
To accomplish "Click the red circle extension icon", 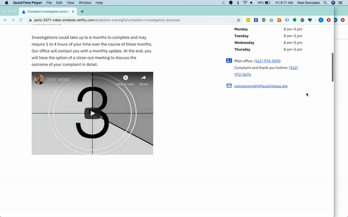I will (x=329, y=20).
